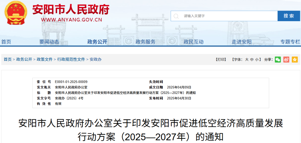Open the 专题专栏 navigation tab
Screen dimensions: 301x143
click(x=290, y=42)
